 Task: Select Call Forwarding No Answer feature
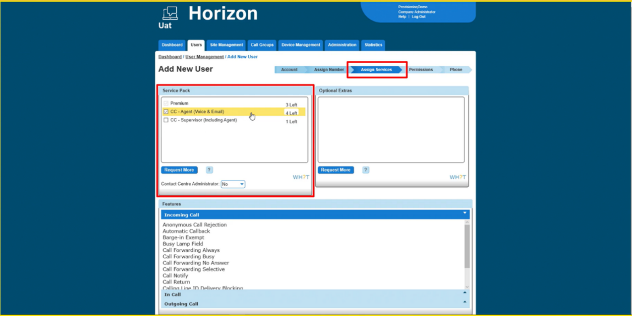(196, 263)
